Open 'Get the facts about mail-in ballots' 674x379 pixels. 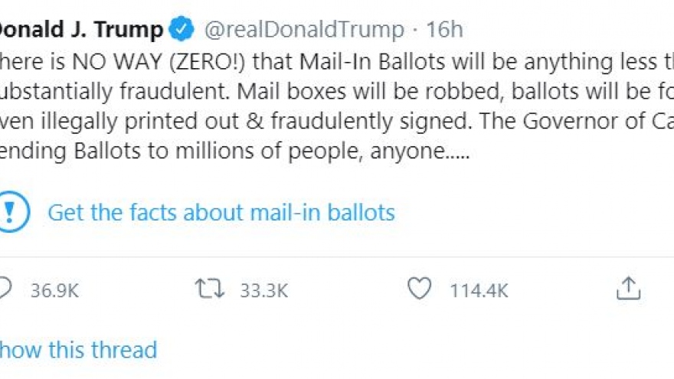pos(221,212)
